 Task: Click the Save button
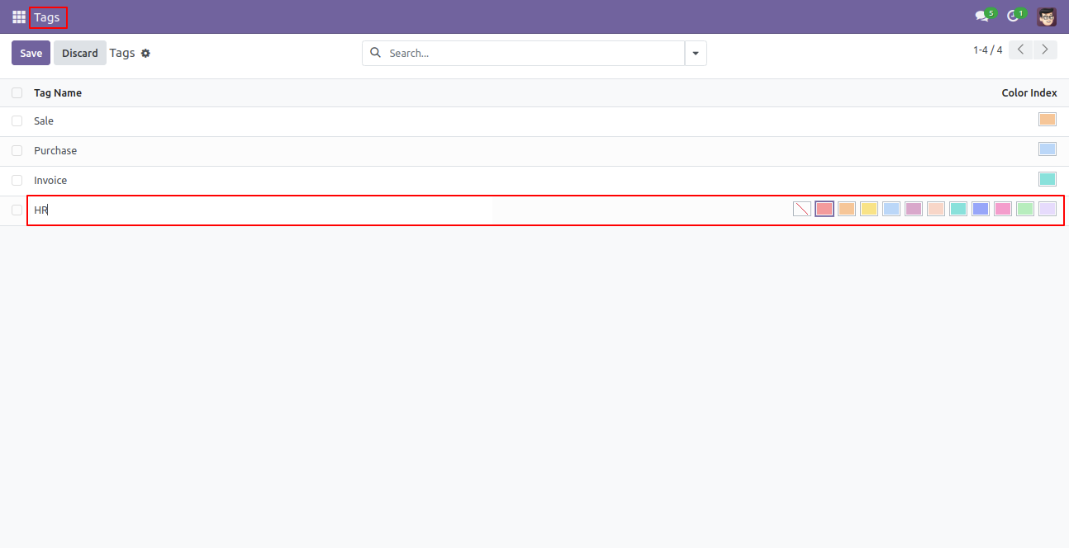click(x=31, y=53)
